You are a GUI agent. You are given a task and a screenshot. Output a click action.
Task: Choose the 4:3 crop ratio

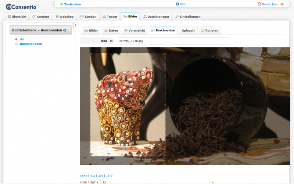click(x=92, y=176)
